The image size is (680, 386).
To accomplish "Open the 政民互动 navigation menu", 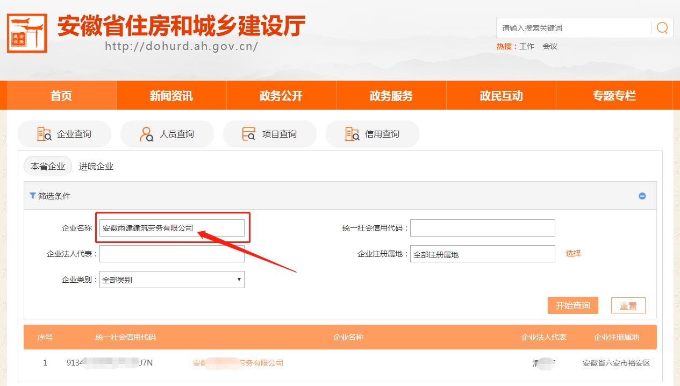I will [500, 95].
